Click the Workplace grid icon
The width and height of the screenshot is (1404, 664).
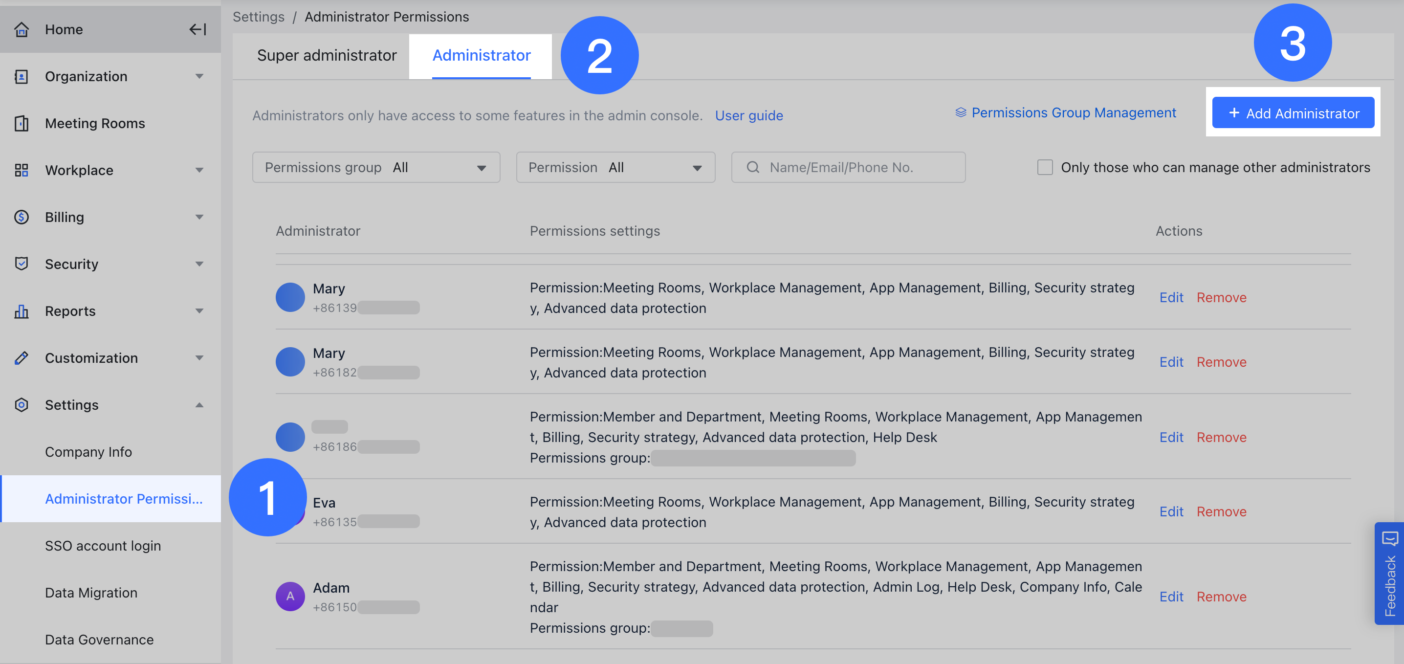pos(21,170)
